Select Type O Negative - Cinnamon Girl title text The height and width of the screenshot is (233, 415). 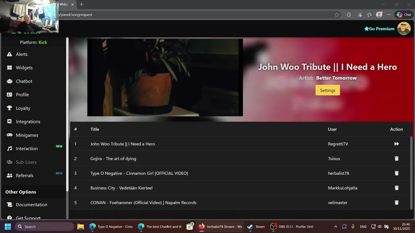click(x=139, y=173)
